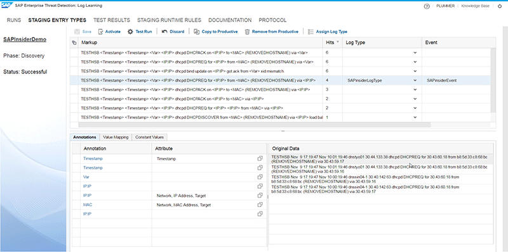Switch to the PROTOCOL tab
This screenshot has height=252, width=508.
(x=272, y=20)
